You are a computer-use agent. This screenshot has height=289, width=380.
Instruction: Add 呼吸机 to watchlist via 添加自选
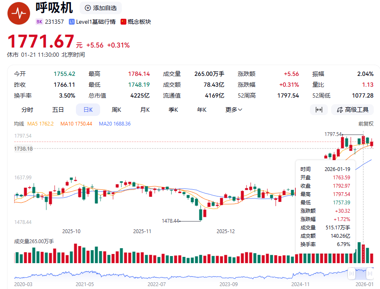click(101, 8)
